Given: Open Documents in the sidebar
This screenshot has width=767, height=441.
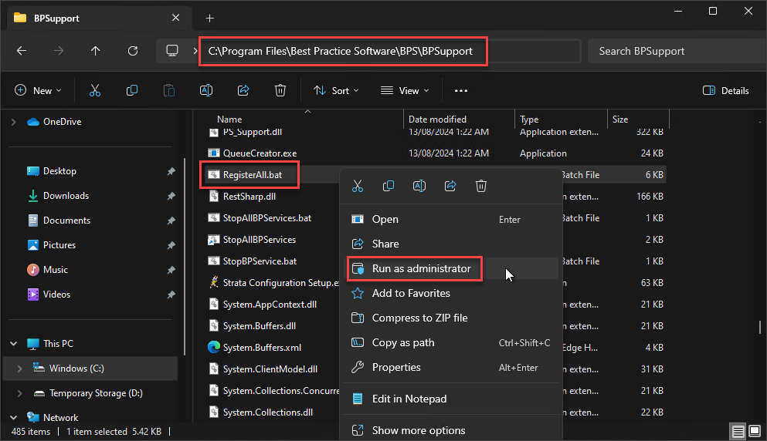Looking at the screenshot, I should pyautogui.click(x=66, y=220).
